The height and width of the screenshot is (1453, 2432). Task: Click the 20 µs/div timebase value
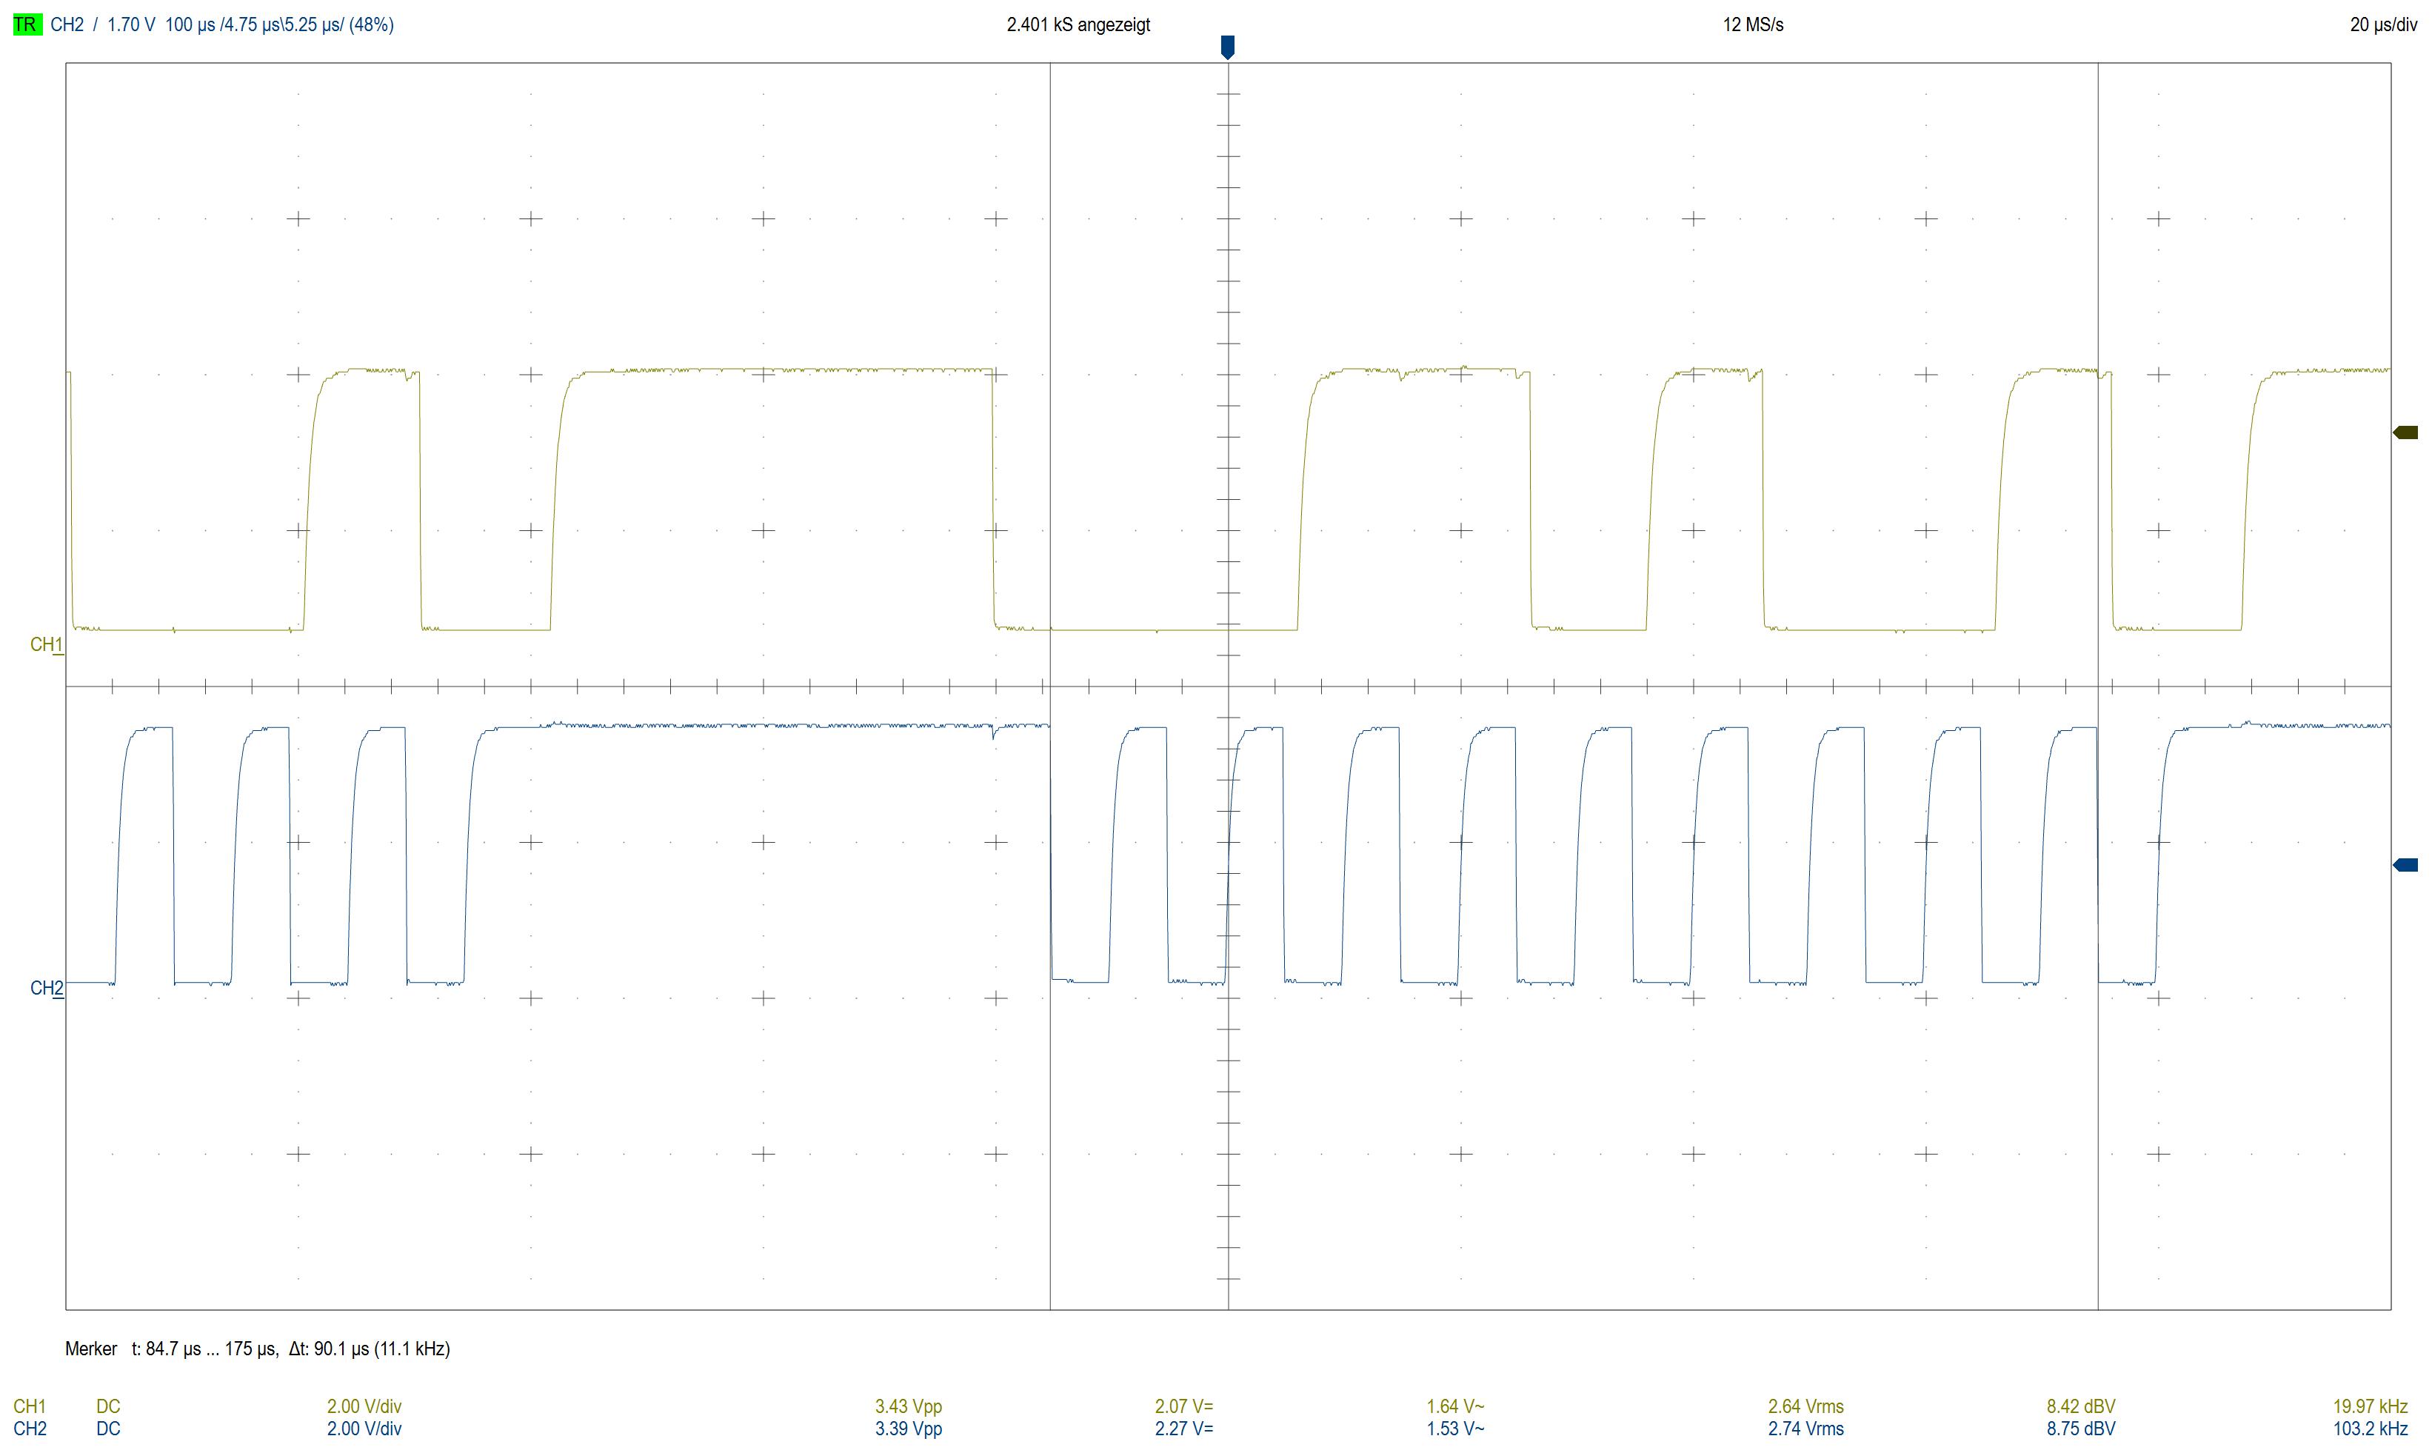point(2383,24)
